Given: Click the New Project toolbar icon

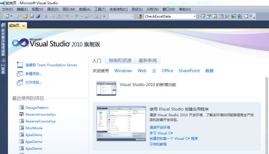Looking at the screenshot, I should pos(7,16).
